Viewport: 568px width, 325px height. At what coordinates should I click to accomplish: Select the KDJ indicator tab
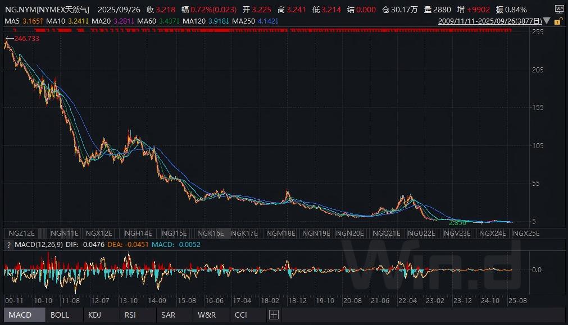pyautogui.click(x=95, y=315)
